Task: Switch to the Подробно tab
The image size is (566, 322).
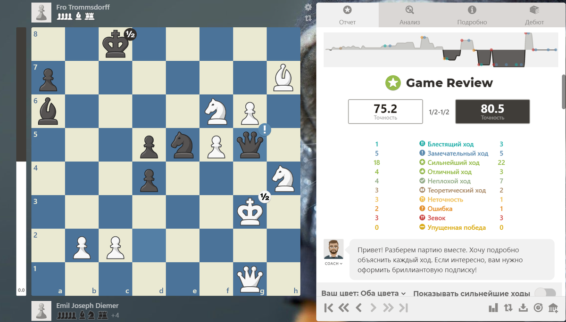Action: click(x=472, y=15)
